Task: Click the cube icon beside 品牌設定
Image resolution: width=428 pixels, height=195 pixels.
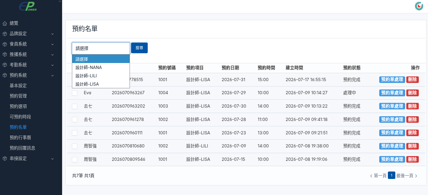Action: (x=5, y=34)
